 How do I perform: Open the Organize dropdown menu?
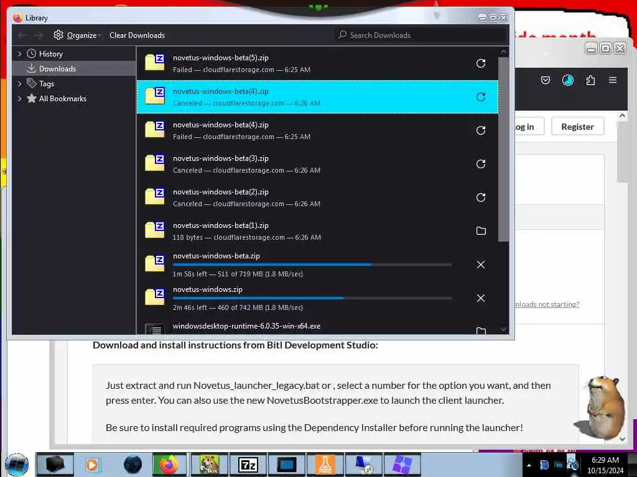(77, 35)
